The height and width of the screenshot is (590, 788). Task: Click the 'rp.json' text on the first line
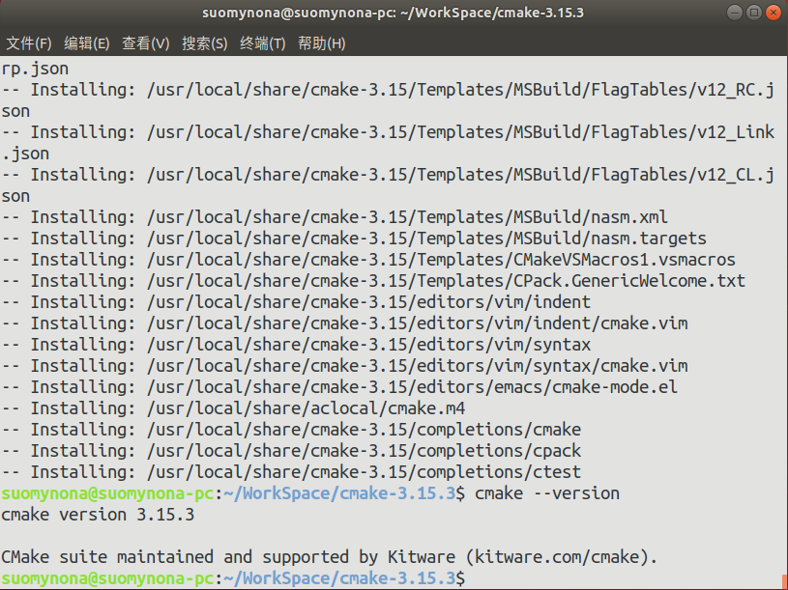click(35, 69)
